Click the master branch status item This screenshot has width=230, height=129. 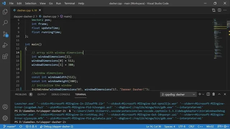click(x=10, y=126)
